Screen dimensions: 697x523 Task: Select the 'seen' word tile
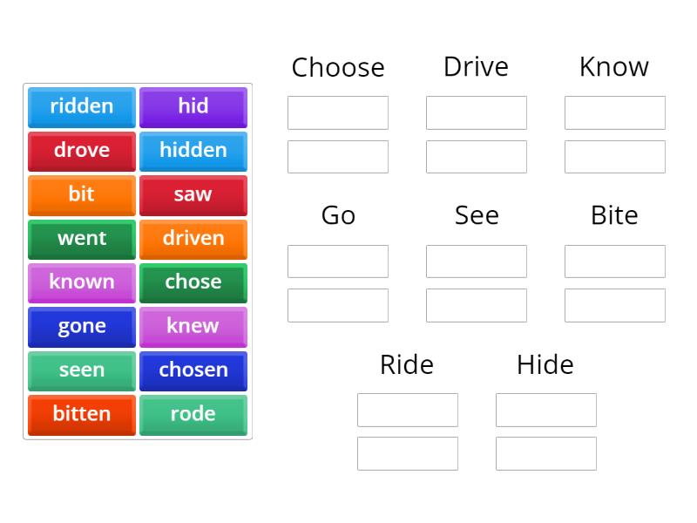(81, 370)
